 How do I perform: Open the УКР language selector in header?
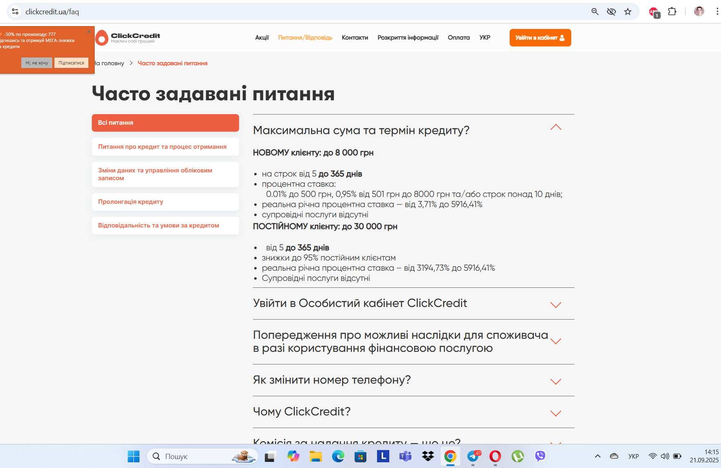tap(485, 38)
